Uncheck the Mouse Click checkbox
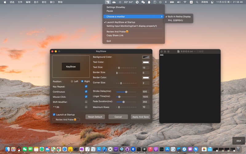The height and width of the screenshot is (154, 246). pyautogui.click(x=86, y=97)
